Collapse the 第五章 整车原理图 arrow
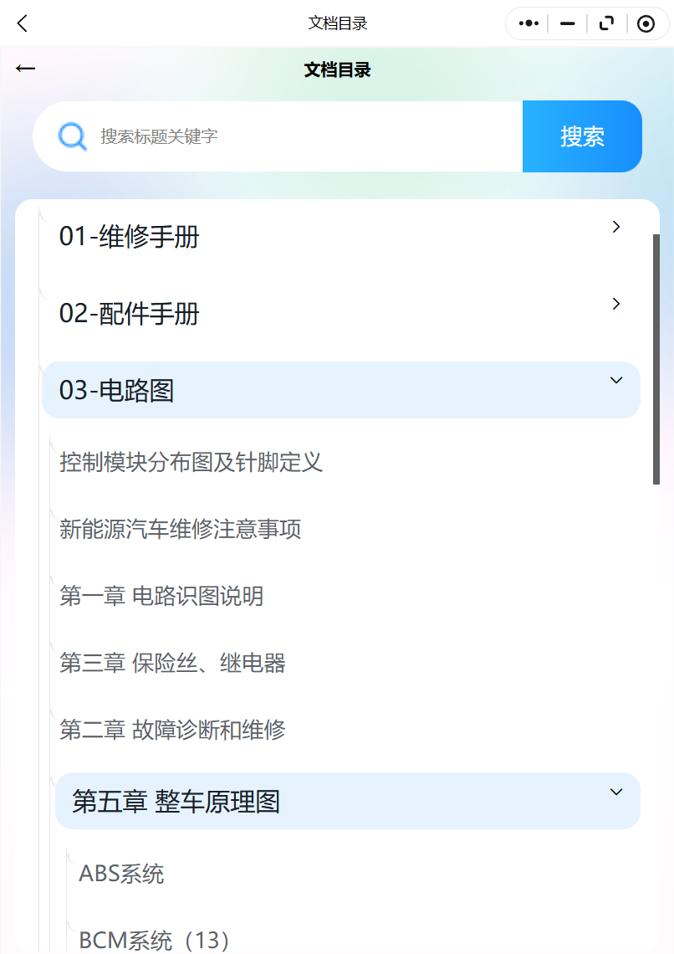The height and width of the screenshot is (954, 674). pos(616,792)
